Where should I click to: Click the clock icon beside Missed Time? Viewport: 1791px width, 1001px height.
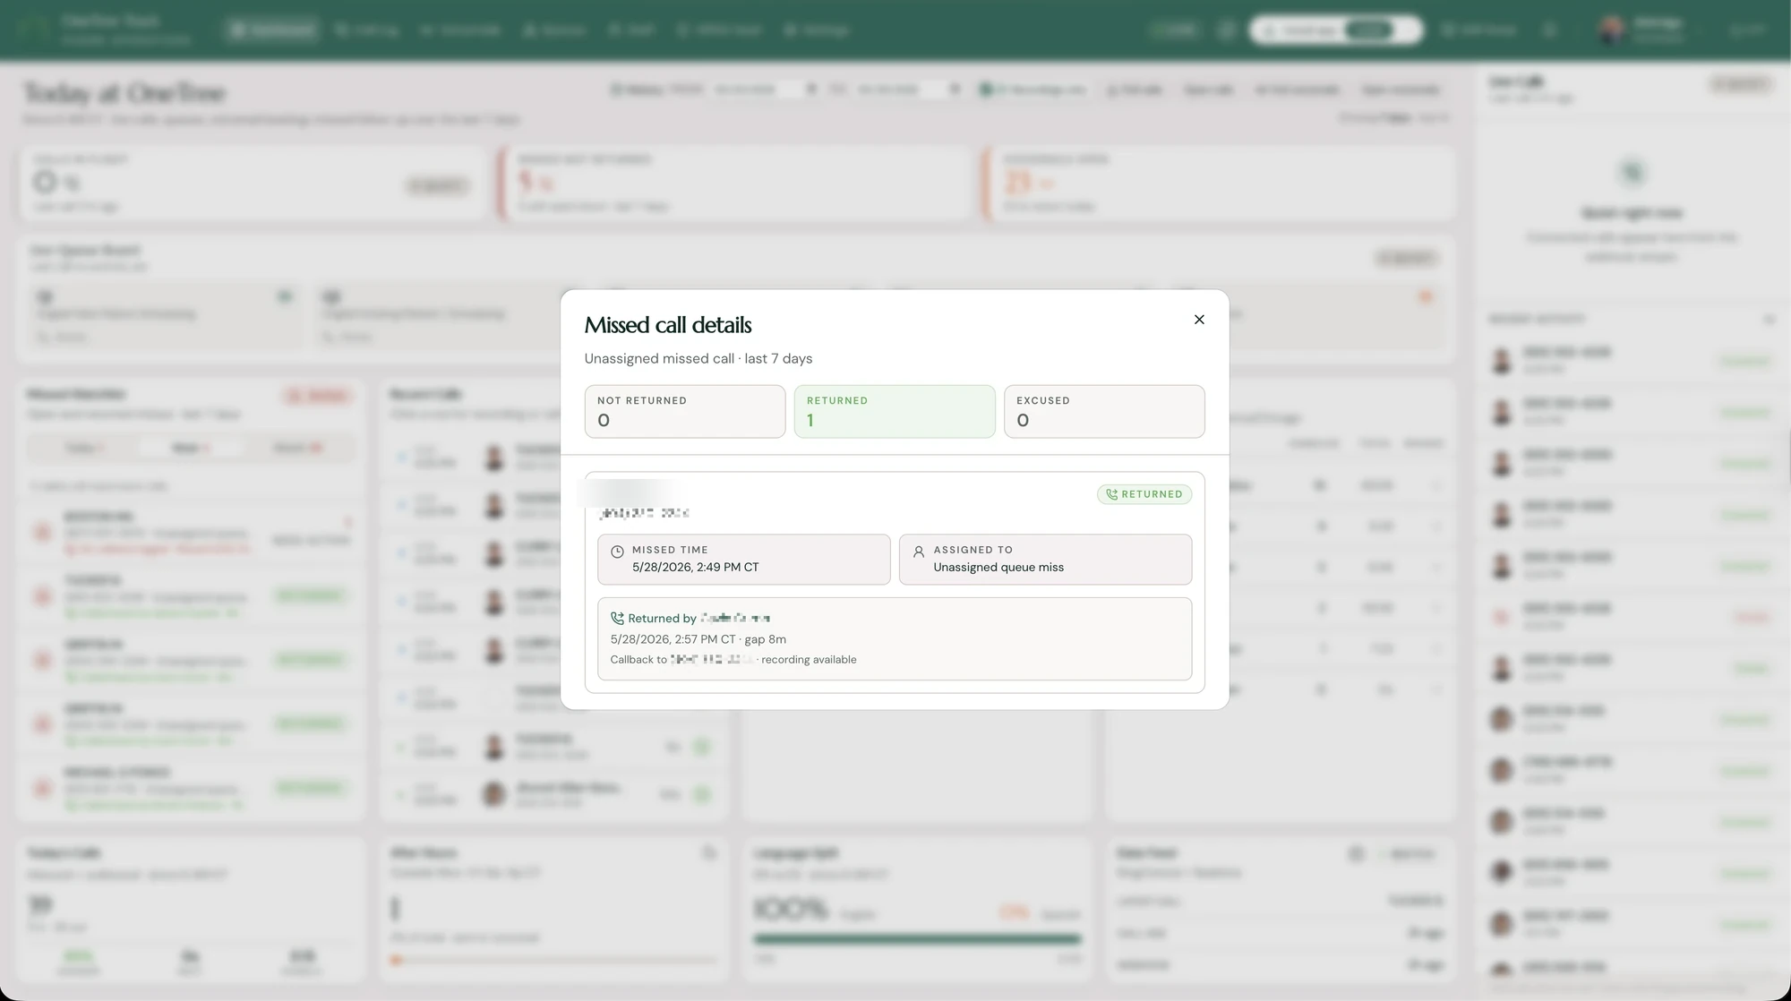click(x=617, y=552)
